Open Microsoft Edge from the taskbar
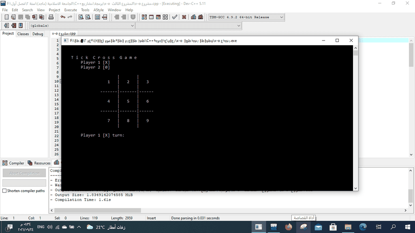 (x=363, y=227)
